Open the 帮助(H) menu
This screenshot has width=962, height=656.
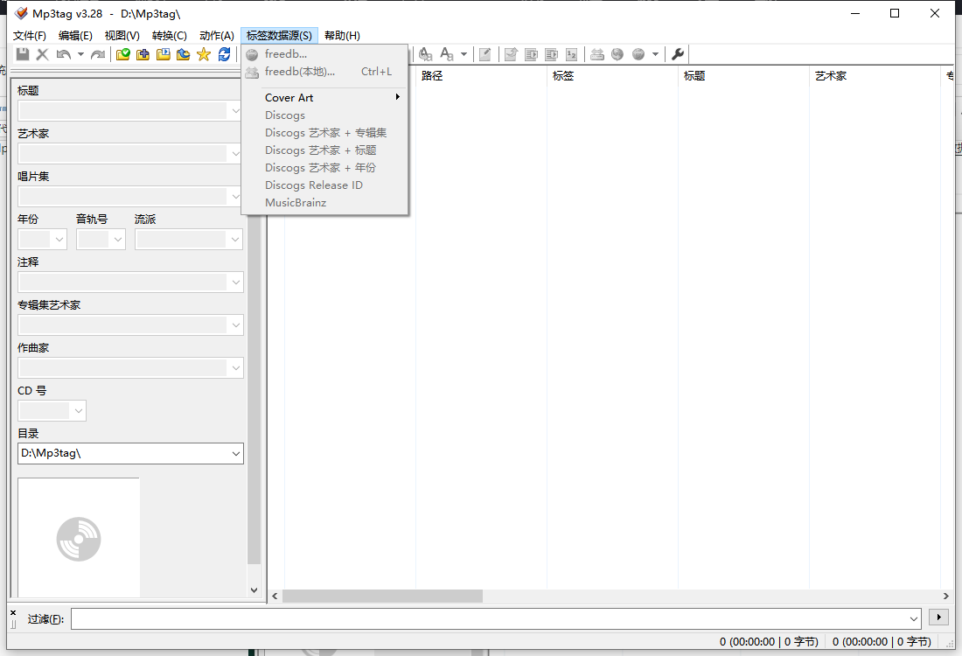pos(342,36)
